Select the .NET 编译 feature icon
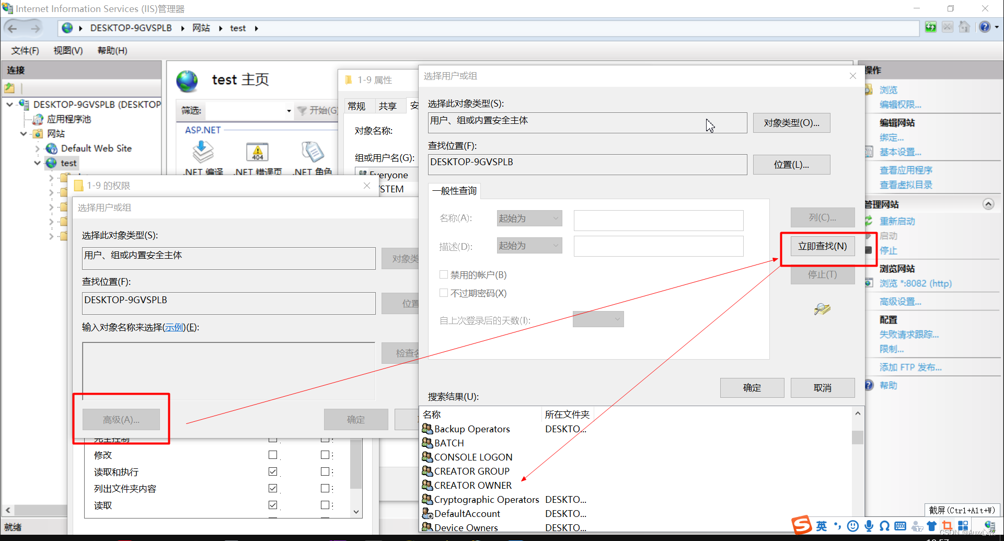This screenshot has height=541, width=1004. coord(203,153)
